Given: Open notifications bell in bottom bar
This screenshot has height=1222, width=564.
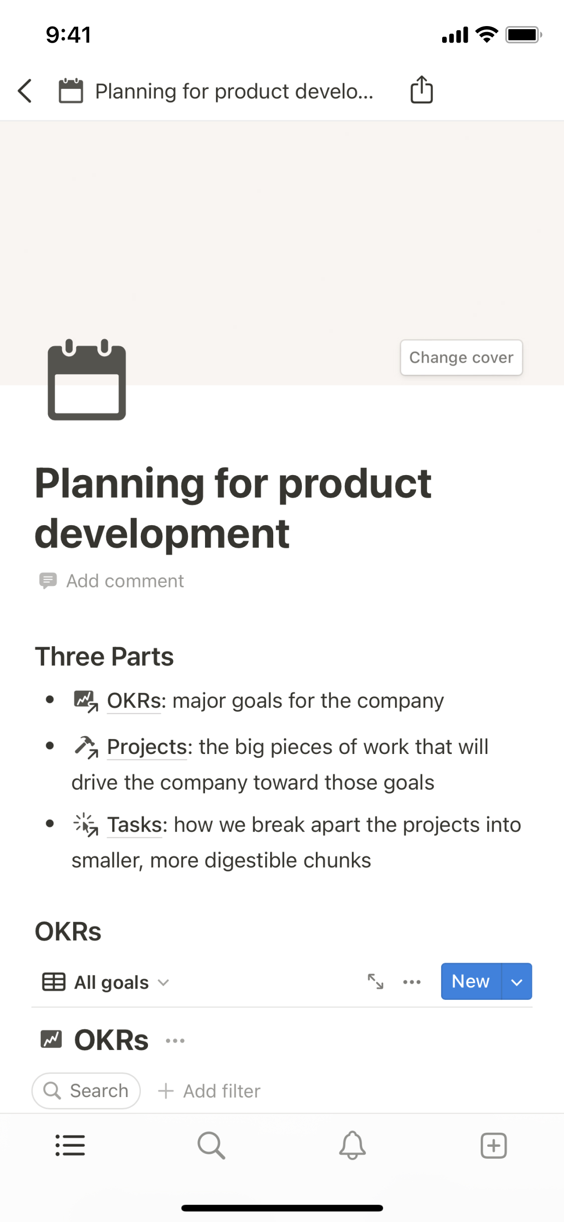Looking at the screenshot, I should (352, 1145).
